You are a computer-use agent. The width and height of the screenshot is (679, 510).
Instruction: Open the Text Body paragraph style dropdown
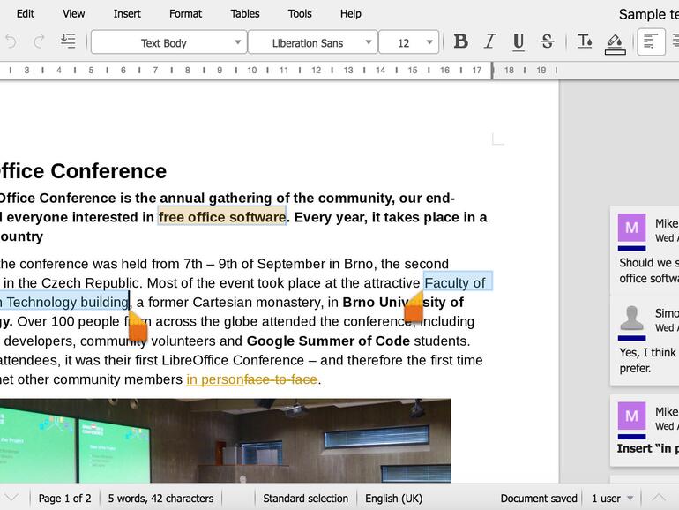pyautogui.click(x=237, y=42)
